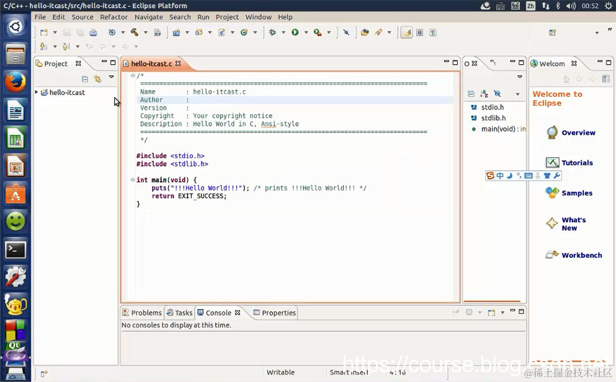This screenshot has height=382, width=616.
Task: Toggle Mark Occurrences highlighter button
Action: point(406,33)
